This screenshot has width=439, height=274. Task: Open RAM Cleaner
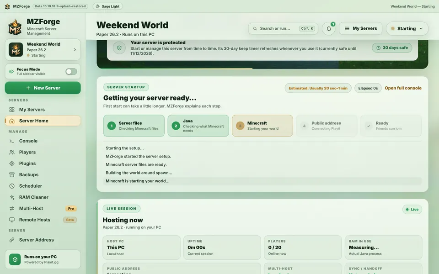pos(43,197)
